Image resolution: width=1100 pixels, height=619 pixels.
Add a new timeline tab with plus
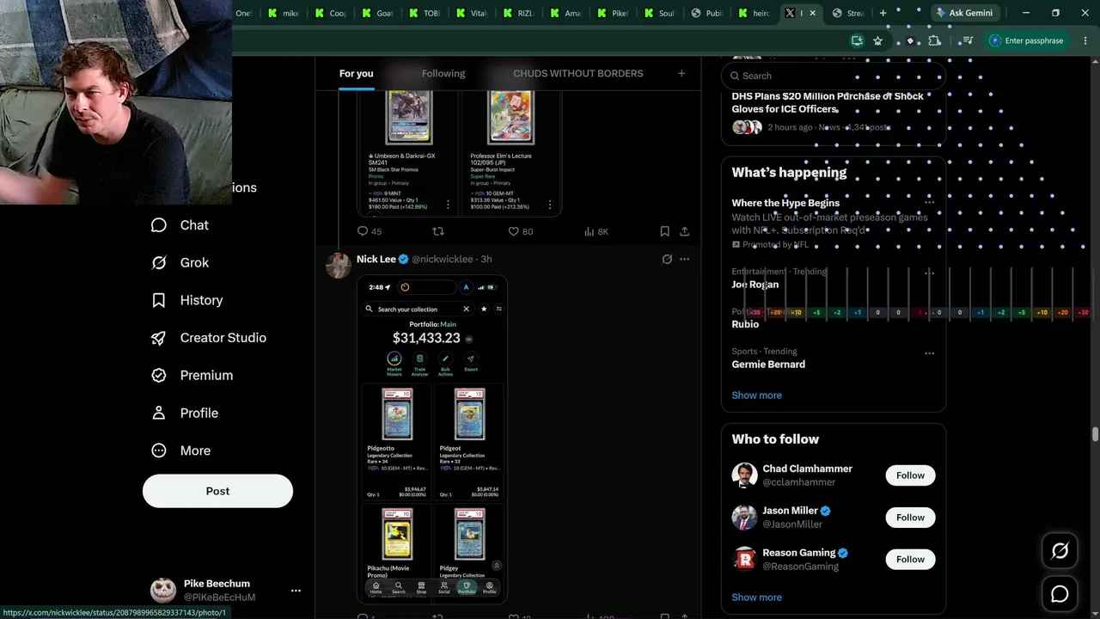click(681, 74)
